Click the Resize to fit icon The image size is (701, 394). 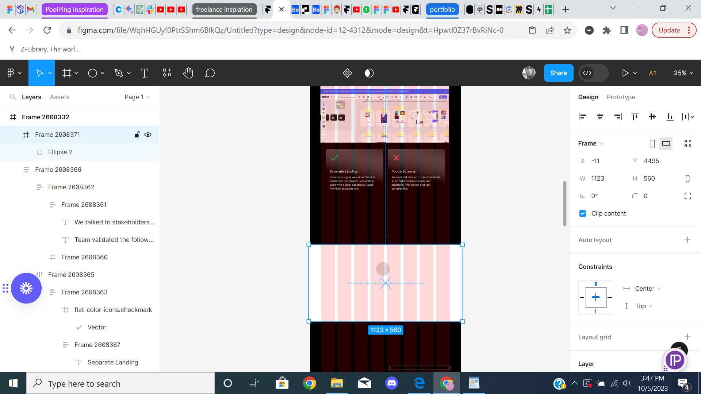(688, 143)
